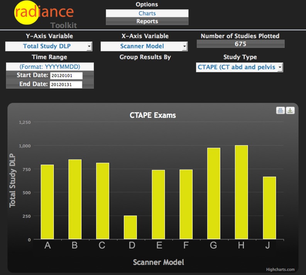Switch to the Charts option
This screenshot has width=306, height=275.
(x=147, y=13)
